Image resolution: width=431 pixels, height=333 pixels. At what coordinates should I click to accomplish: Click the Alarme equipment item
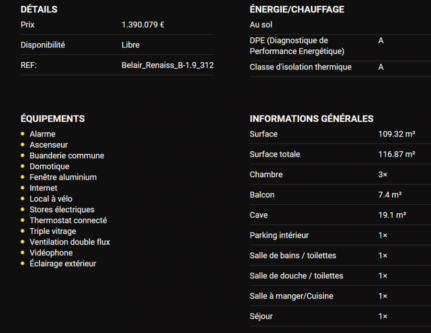pyautogui.click(x=43, y=134)
